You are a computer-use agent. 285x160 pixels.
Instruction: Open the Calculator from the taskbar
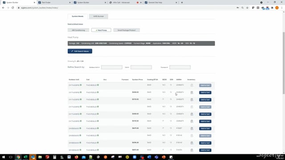[x=54, y=157]
